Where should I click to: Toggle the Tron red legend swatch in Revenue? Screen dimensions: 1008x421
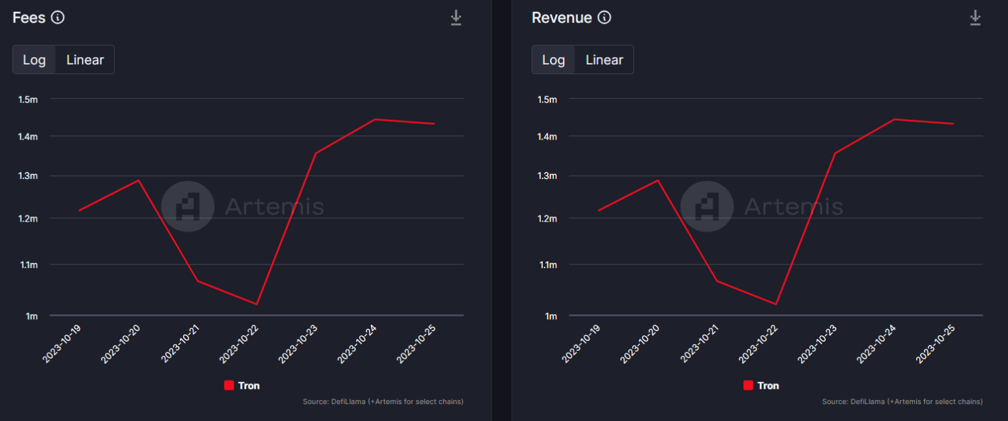pos(748,386)
